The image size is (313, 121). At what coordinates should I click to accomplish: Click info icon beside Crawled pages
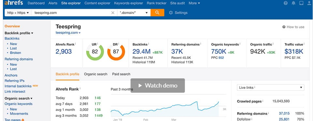point(263,101)
